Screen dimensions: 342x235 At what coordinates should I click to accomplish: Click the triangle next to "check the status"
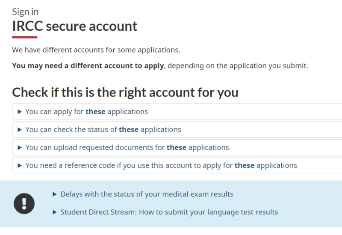click(20, 130)
